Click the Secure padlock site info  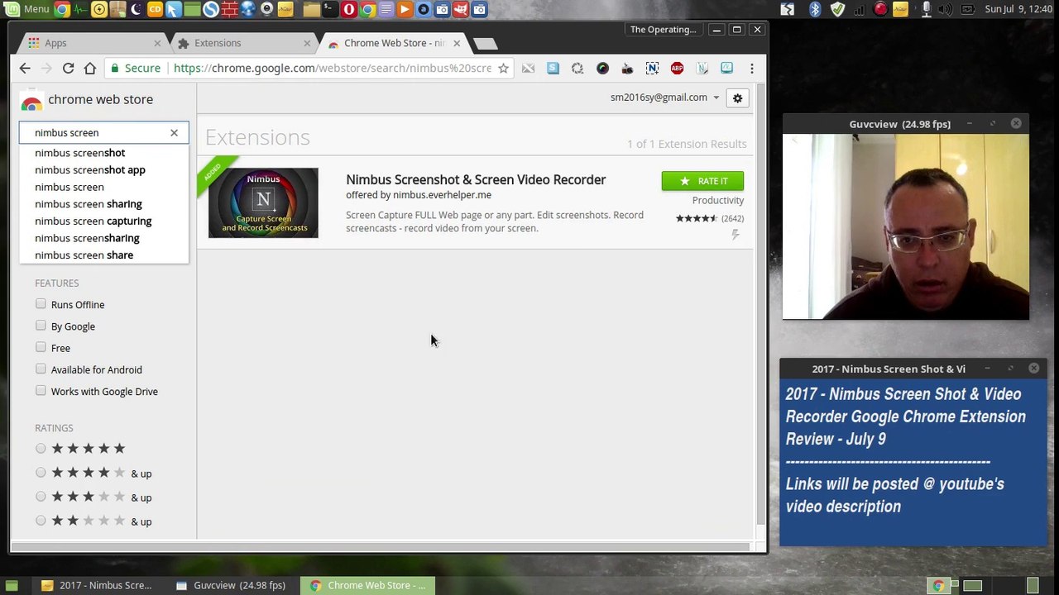tap(136, 69)
